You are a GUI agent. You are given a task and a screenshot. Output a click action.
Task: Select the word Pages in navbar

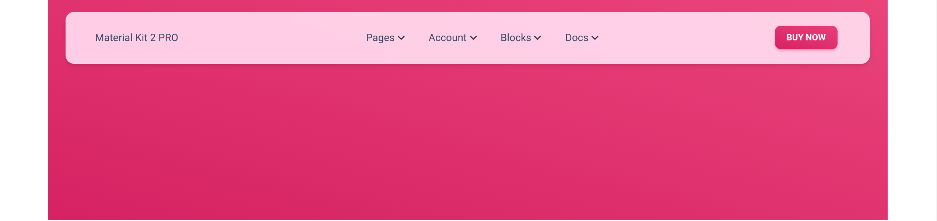[x=380, y=38]
